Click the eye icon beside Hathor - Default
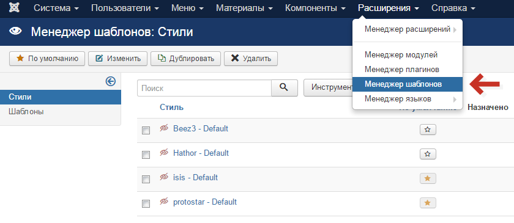Screen dimensions: 514x223 (164, 153)
